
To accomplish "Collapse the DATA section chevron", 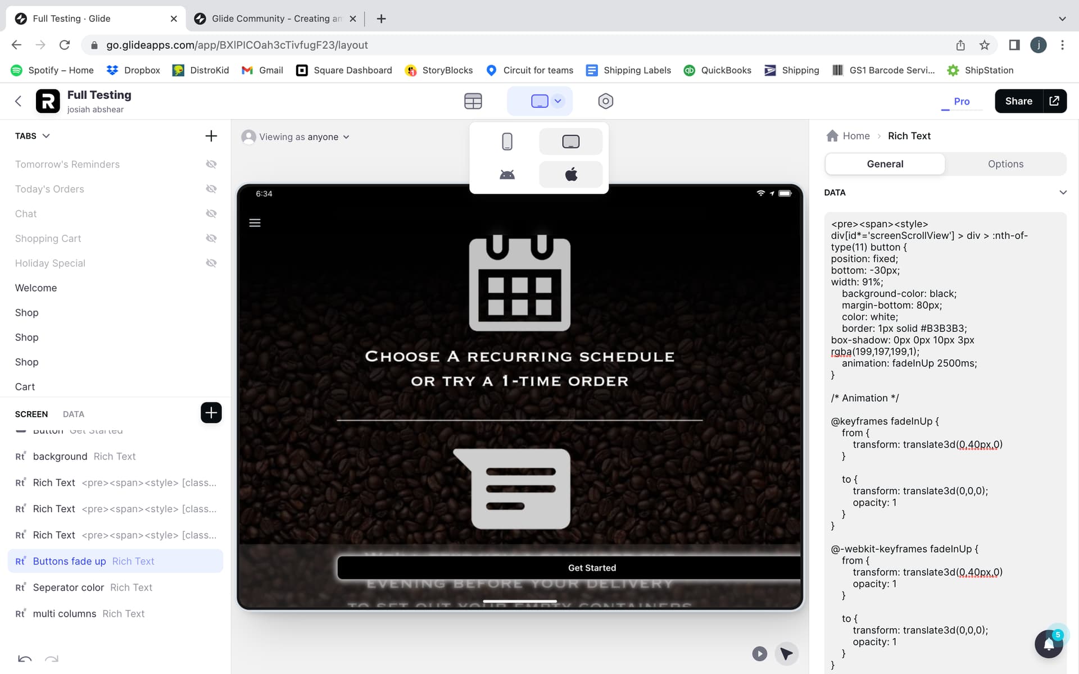I will click(x=1063, y=193).
